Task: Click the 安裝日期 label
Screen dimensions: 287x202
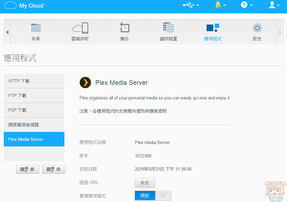Action: tap(89, 169)
